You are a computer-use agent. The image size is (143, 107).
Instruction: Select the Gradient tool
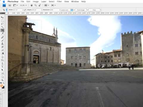coord(2,53)
